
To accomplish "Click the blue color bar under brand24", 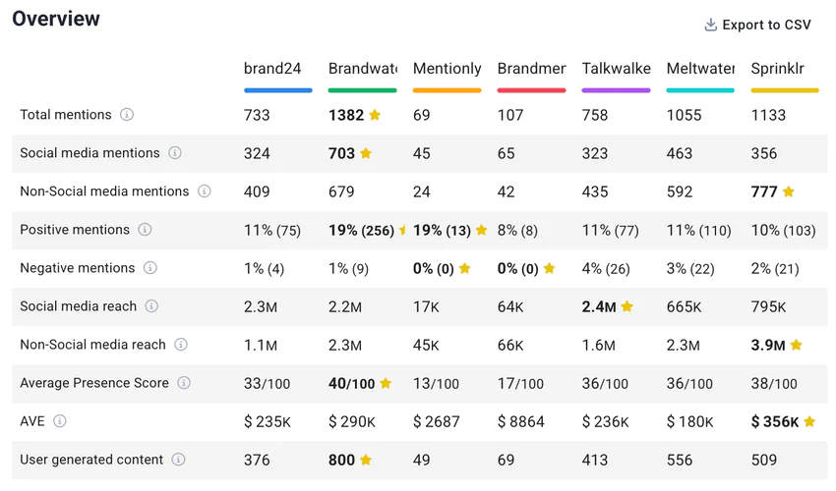I will [x=277, y=90].
